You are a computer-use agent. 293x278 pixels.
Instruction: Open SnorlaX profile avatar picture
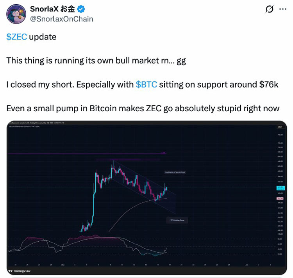[x=16, y=14]
